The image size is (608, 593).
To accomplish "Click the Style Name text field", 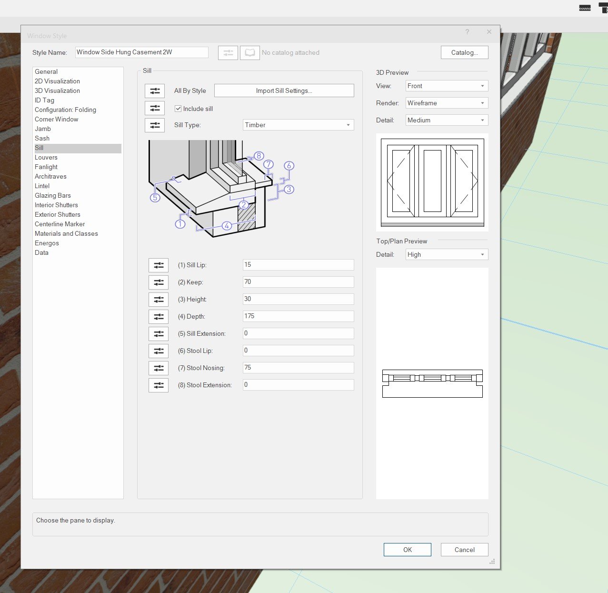I will 141,52.
